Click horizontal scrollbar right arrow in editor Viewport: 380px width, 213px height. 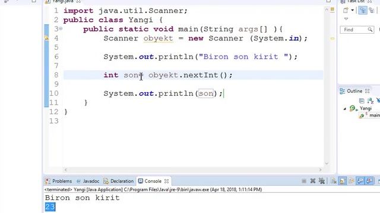pos(321,170)
